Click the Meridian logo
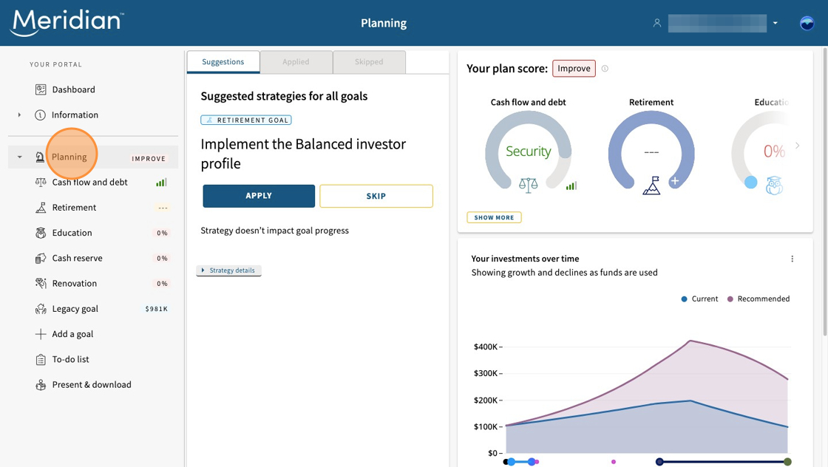 click(x=67, y=22)
